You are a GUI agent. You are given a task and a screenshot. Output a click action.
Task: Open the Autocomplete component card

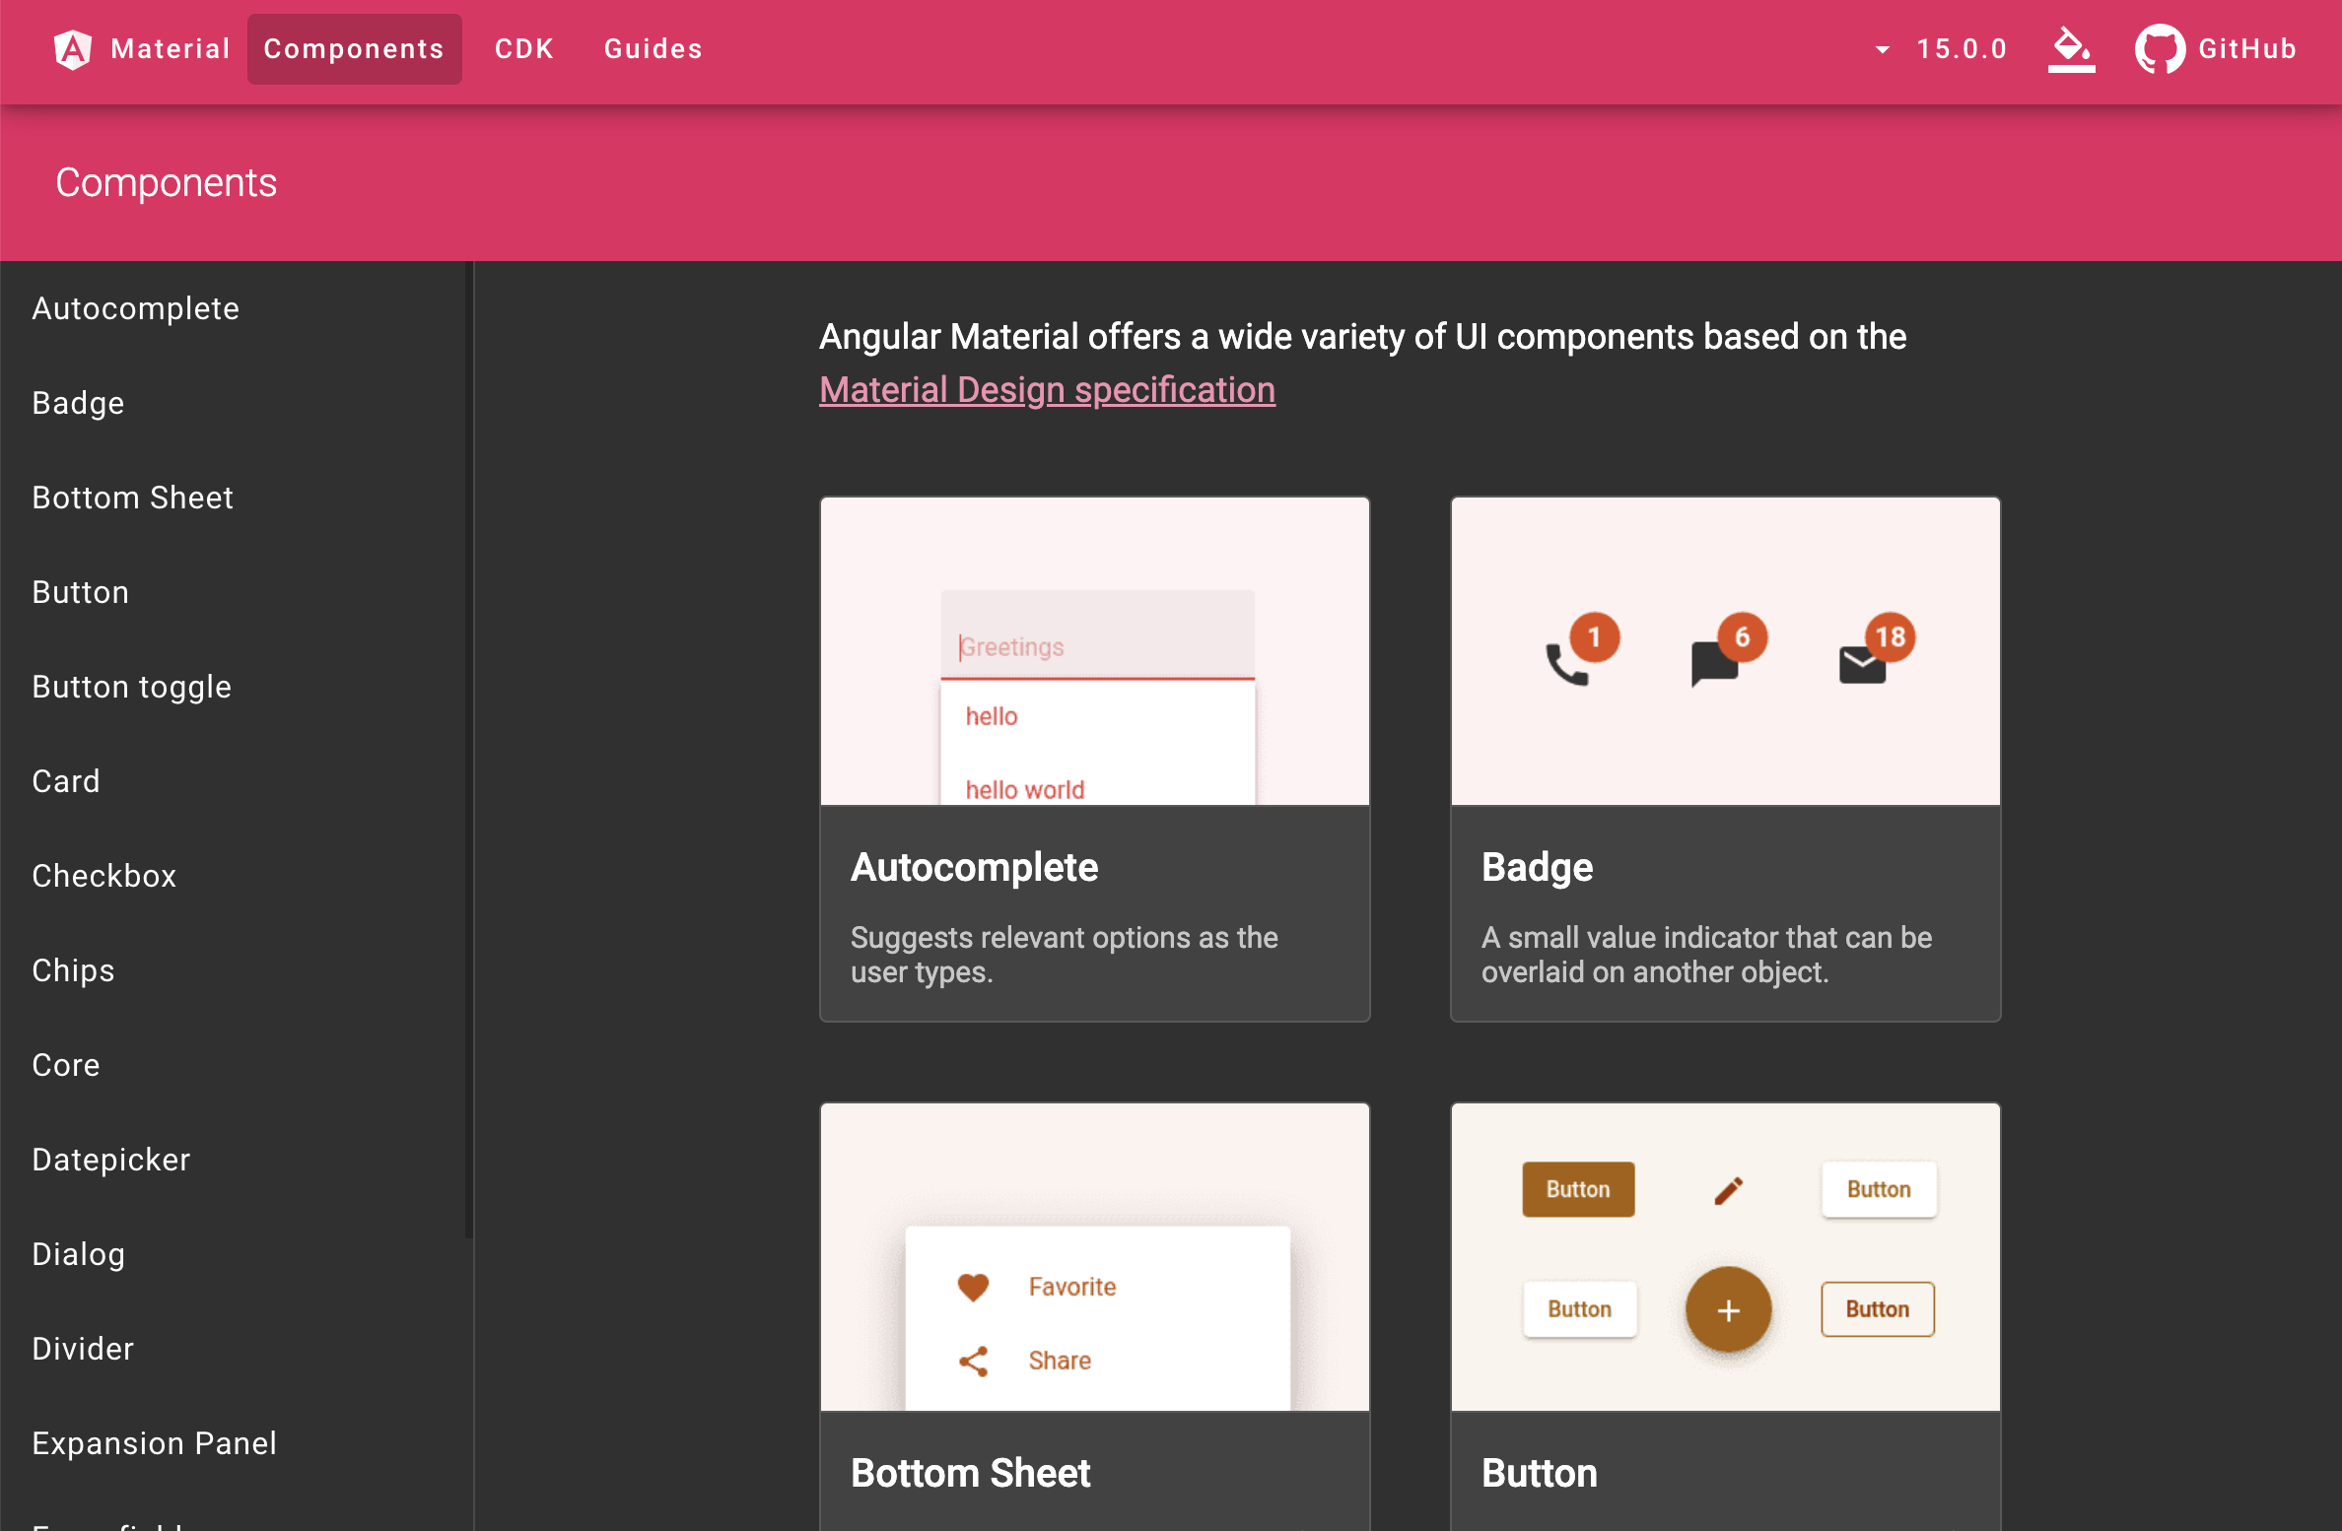click(1094, 759)
